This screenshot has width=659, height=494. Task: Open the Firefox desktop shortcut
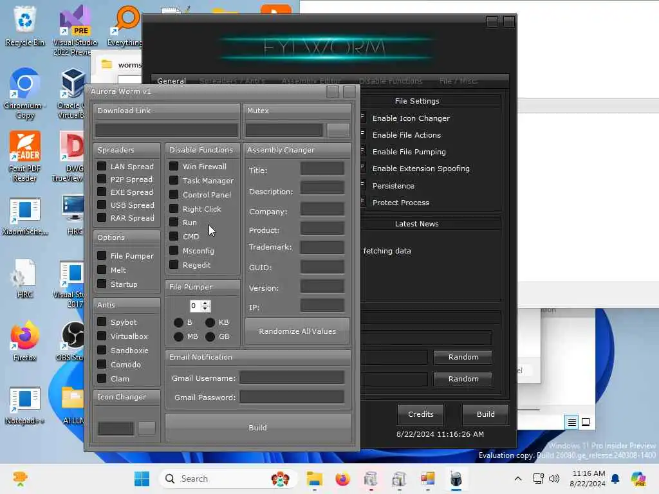pos(25,341)
